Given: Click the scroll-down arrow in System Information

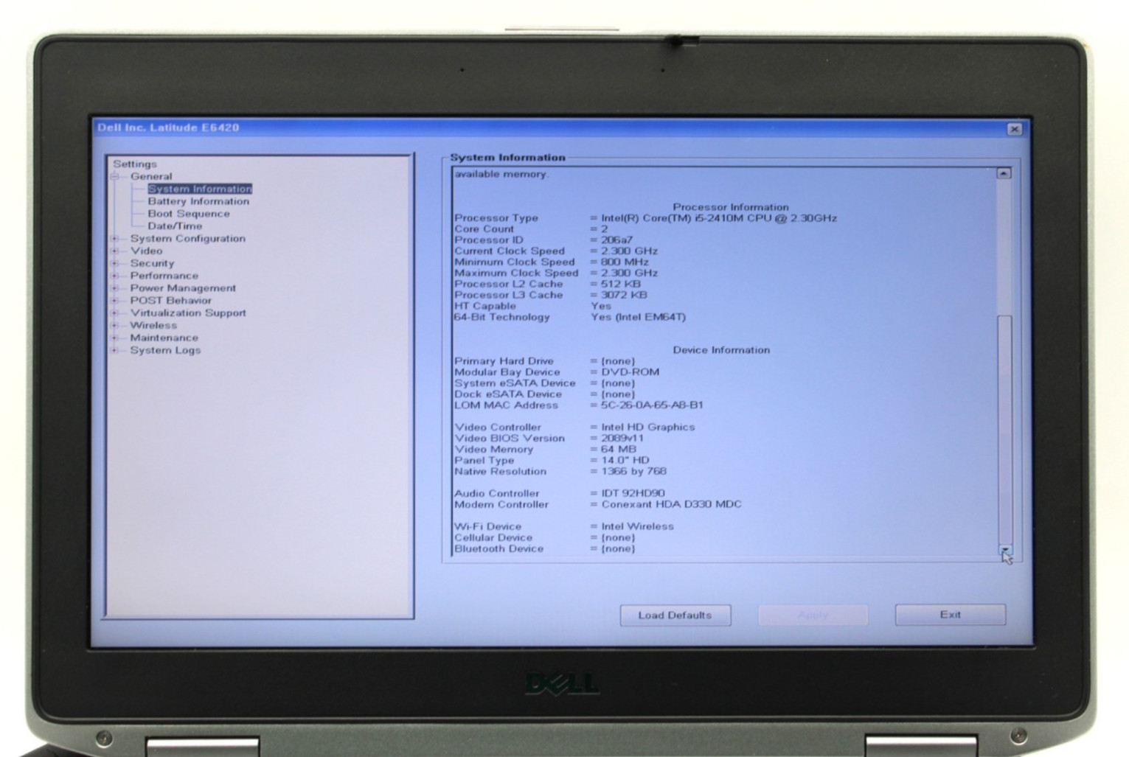Looking at the screenshot, I should click(1005, 550).
